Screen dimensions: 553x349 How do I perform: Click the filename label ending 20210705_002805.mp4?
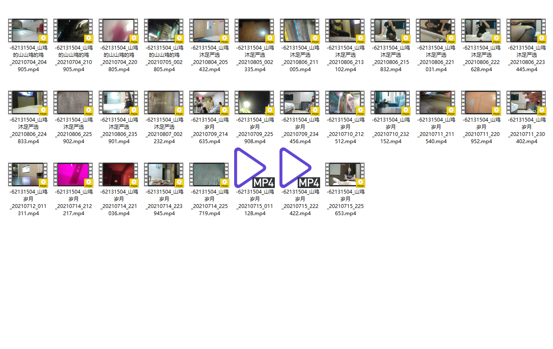coord(164,58)
